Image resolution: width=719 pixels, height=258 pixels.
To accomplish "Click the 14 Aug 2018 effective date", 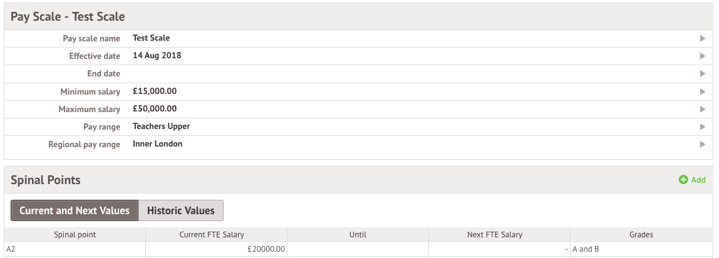I will click(x=157, y=56).
